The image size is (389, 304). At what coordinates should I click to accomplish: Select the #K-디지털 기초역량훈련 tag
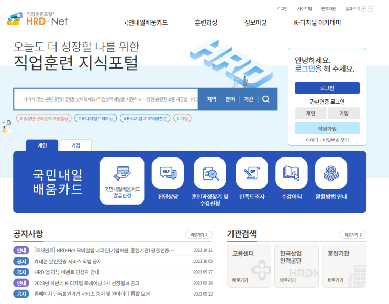click(x=145, y=119)
